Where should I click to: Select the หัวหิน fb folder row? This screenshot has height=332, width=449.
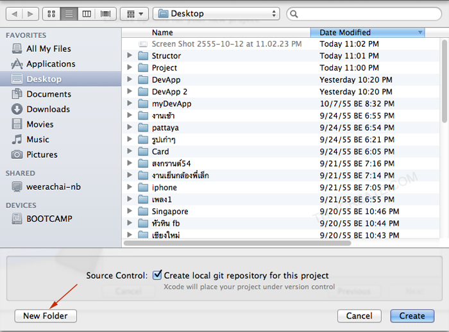point(281,223)
